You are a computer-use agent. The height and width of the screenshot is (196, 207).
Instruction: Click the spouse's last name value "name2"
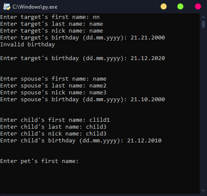coord(98,86)
